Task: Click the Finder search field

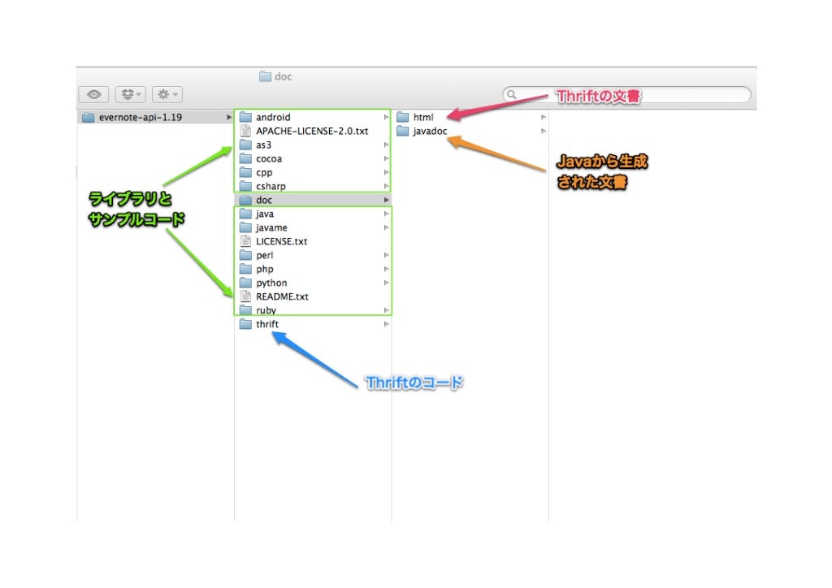Action: click(x=626, y=94)
